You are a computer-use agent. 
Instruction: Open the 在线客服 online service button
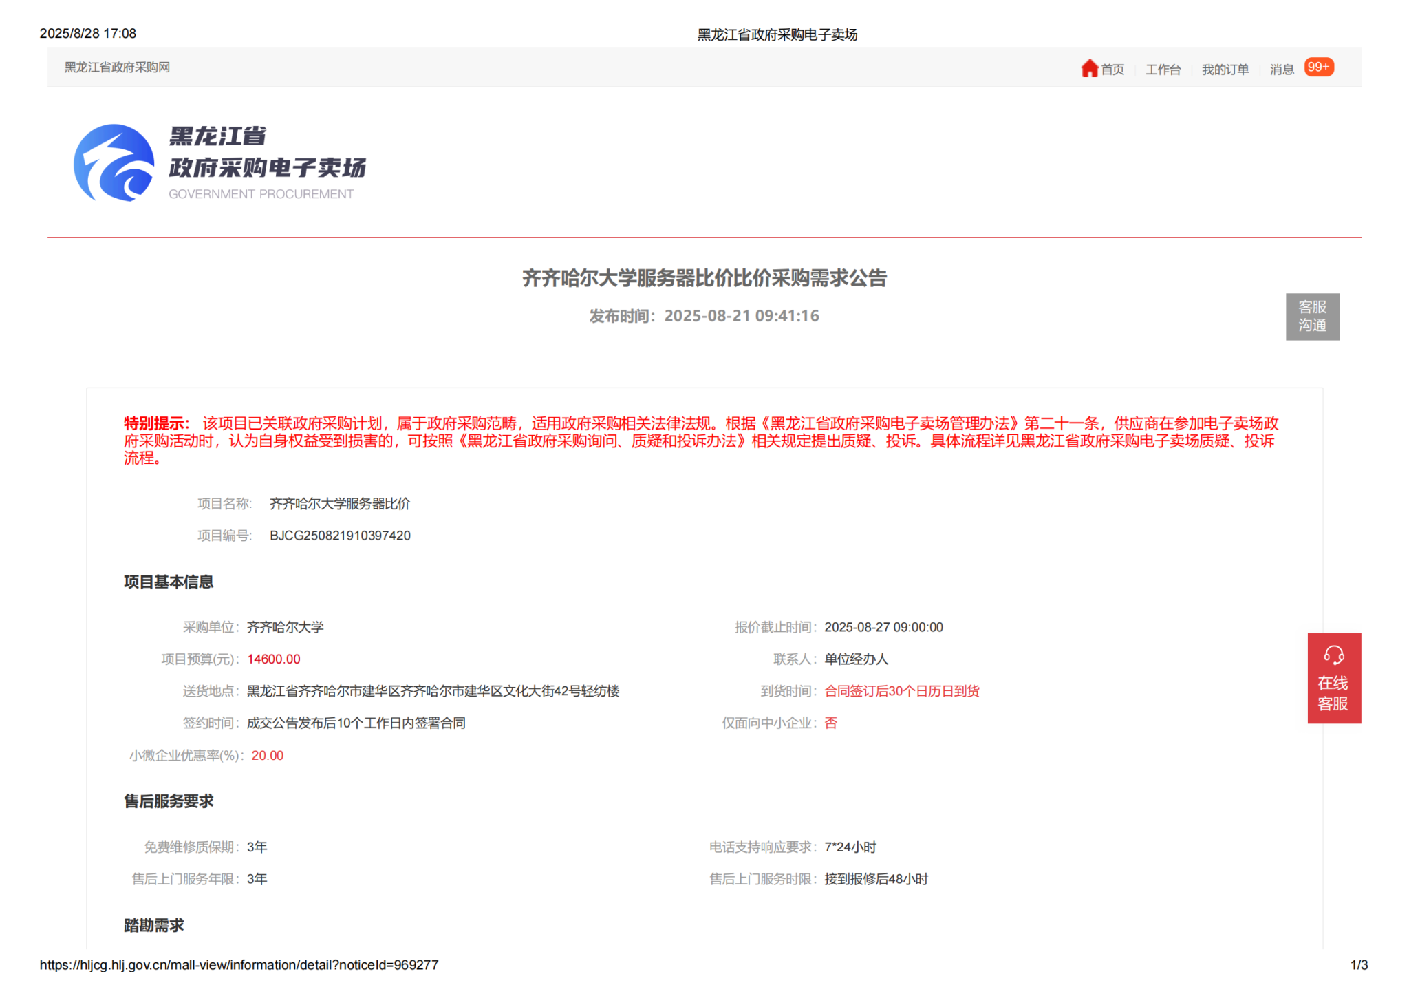point(1333,692)
